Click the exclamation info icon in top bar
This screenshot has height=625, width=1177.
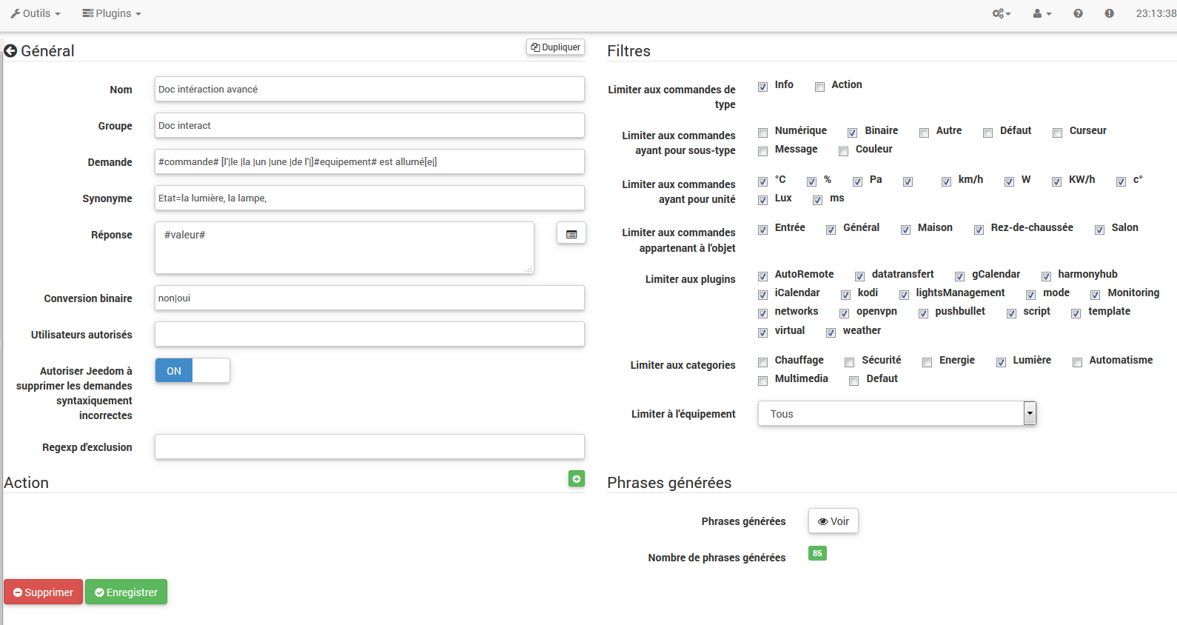coord(1109,13)
